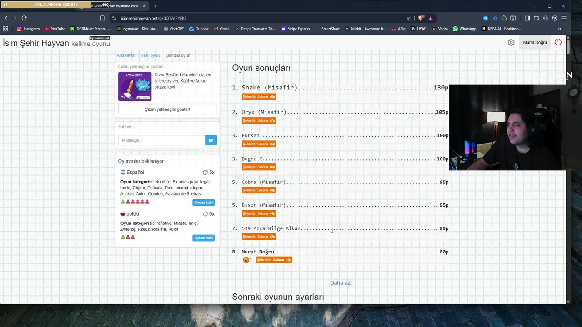The width and height of the screenshot is (582, 327).
Task: Select the 'Furkan' result row
Action: click(340, 135)
